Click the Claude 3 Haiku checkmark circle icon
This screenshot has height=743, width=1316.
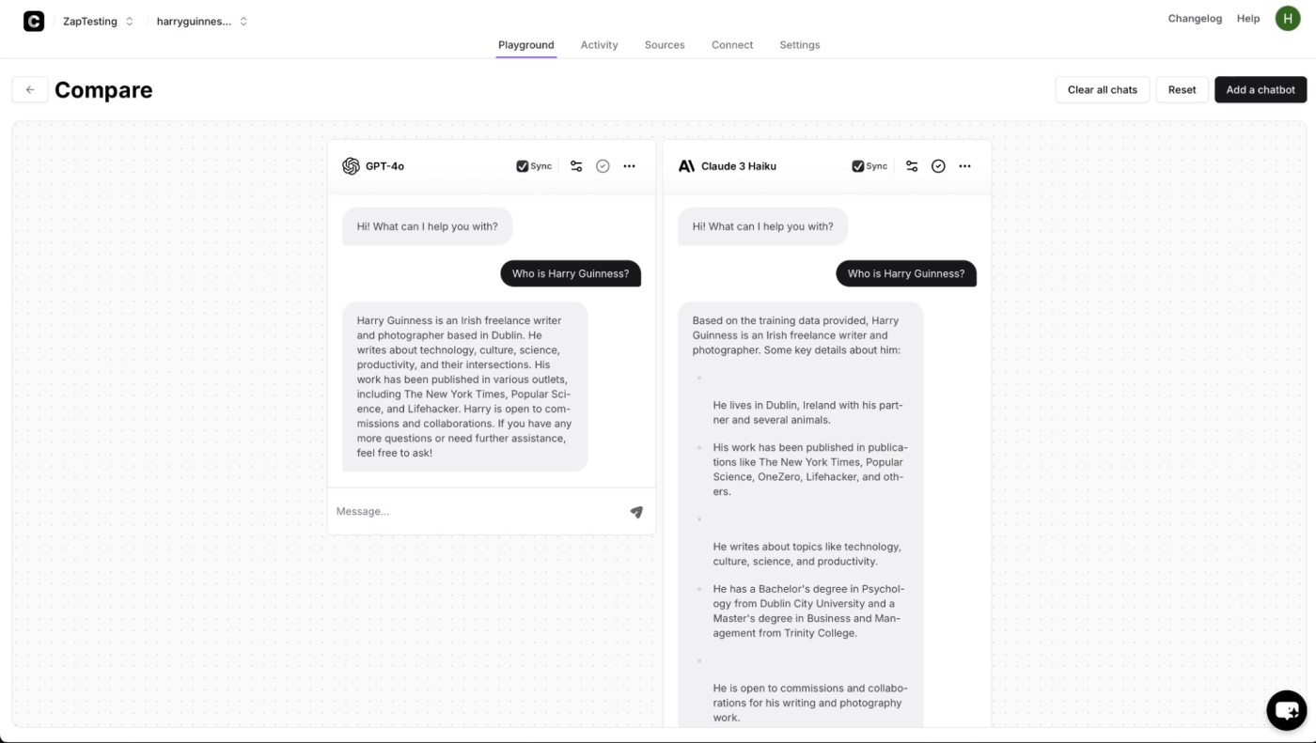point(938,166)
